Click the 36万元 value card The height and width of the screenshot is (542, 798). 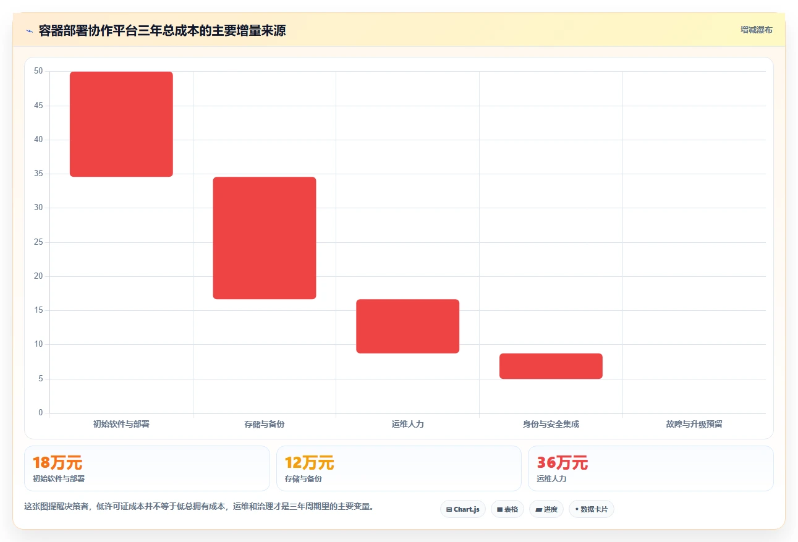[651, 468]
